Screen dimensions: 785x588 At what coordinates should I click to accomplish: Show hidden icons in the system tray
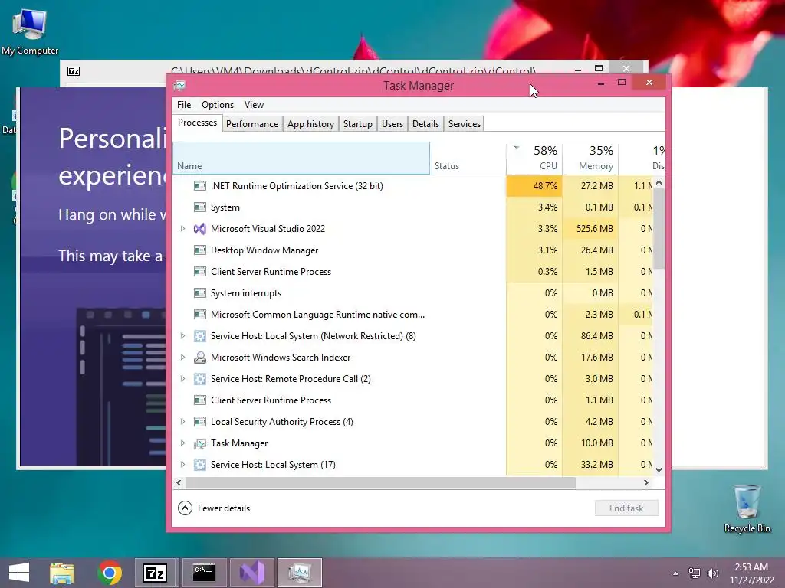(676, 573)
